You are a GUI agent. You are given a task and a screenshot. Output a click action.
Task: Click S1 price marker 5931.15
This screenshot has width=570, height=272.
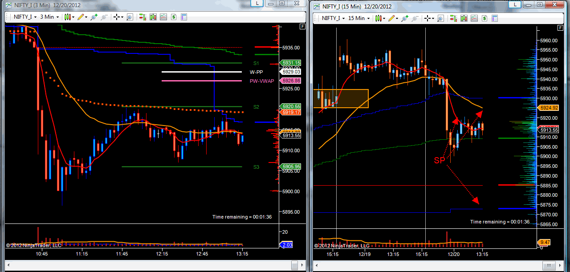[x=290, y=63]
